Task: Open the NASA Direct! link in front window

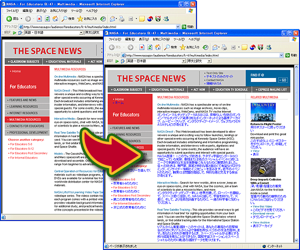Action: coord(165,131)
